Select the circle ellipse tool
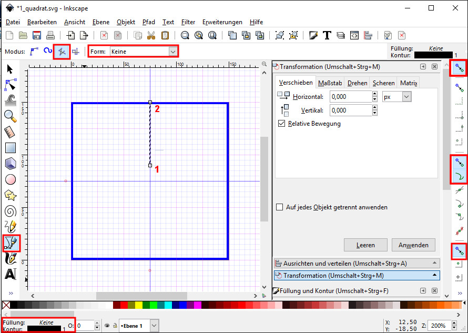 tap(11, 179)
